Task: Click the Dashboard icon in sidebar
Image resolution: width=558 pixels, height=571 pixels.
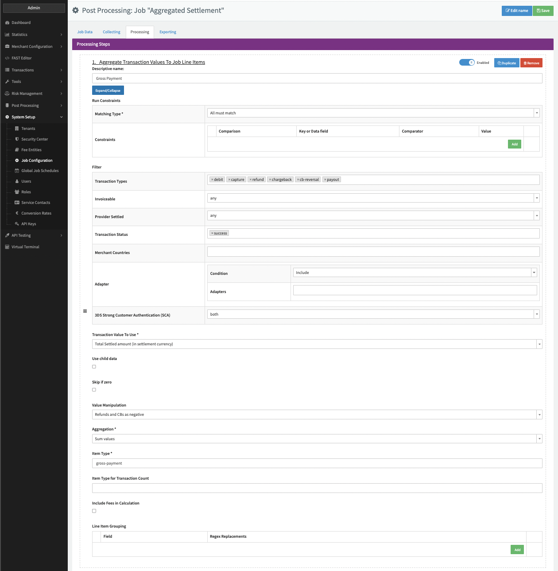Action: [x=7, y=23]
